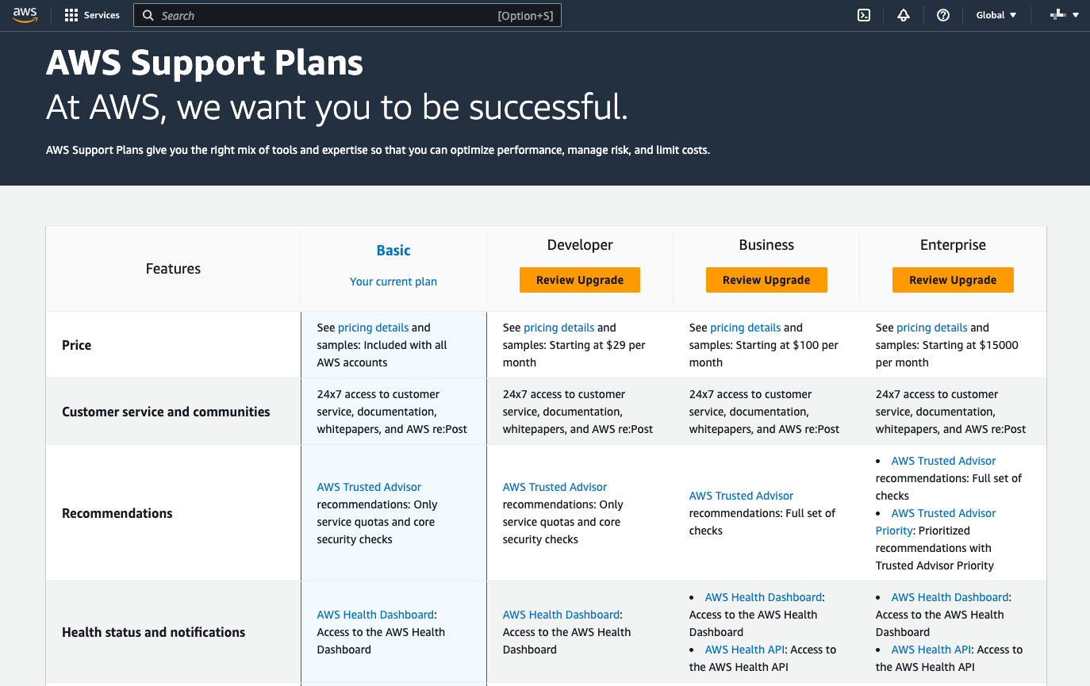This screenshot has width=1090, height=686.
Task: Open the Services grid menu
Action: (x=71, y=15)
